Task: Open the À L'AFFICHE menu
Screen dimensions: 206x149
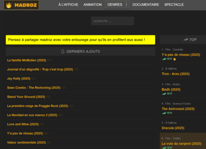Action: [68, 5]
